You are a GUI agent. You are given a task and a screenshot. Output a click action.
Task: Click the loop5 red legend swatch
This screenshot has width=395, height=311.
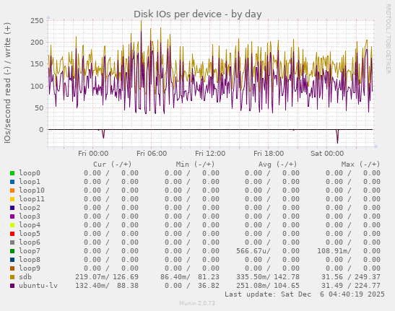(12, 234)
